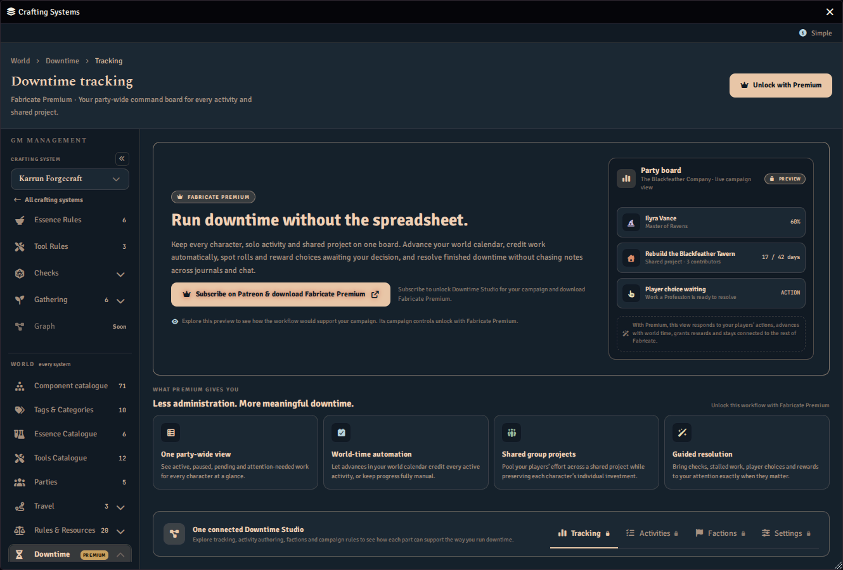Viewport: 843px width, 570px height.
Task: Click the Essence Catalogue flask icon
Action: [20, 434]
